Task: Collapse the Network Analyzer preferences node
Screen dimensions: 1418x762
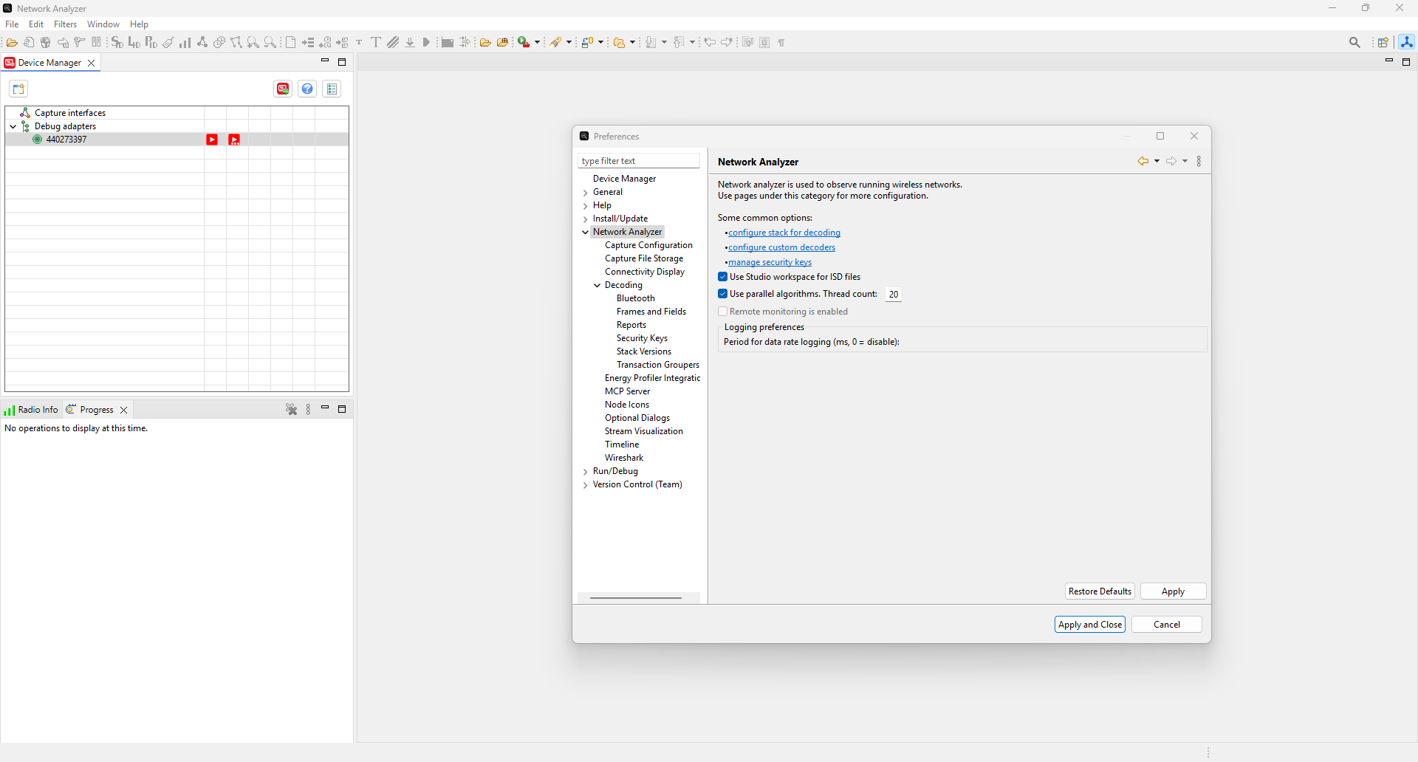Action: [586, 232]
